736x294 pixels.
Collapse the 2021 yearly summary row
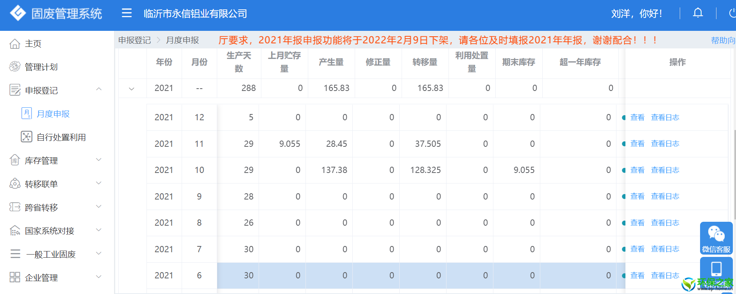(x=132, y=89)
